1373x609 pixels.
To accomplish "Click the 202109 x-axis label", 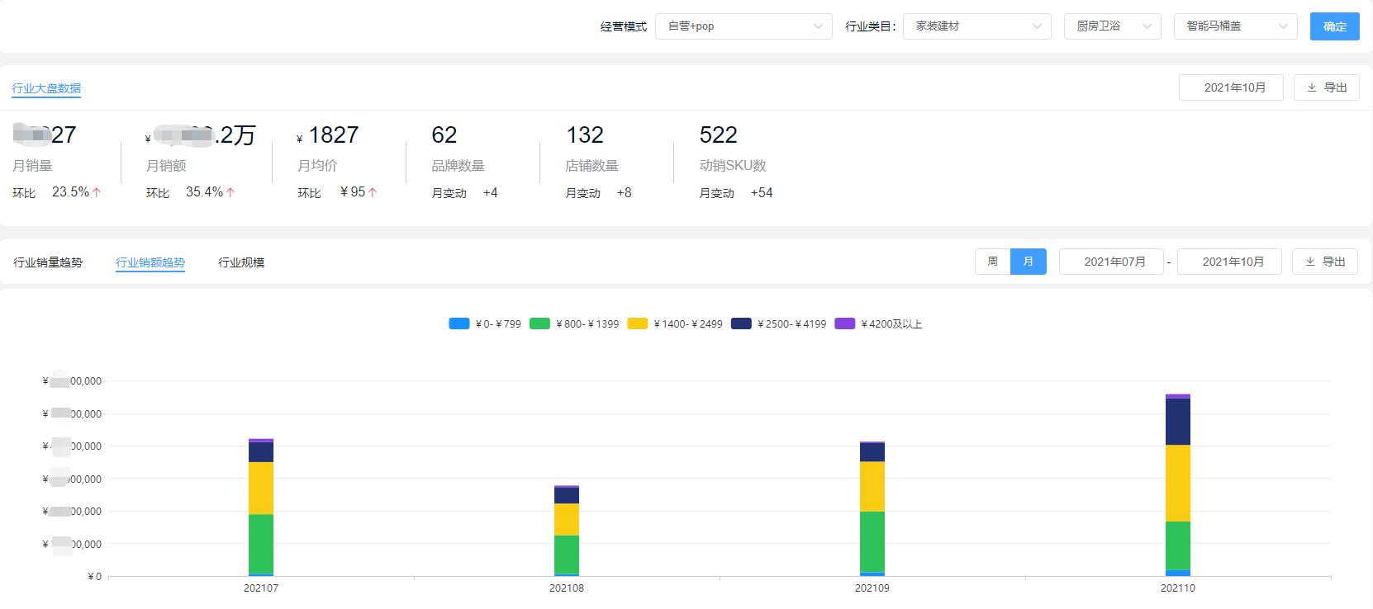I will [x=872, y=588].
